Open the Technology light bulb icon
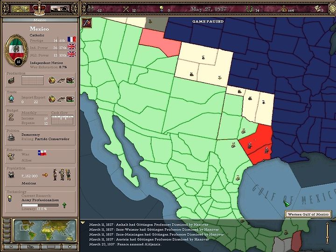 [10, 199]
